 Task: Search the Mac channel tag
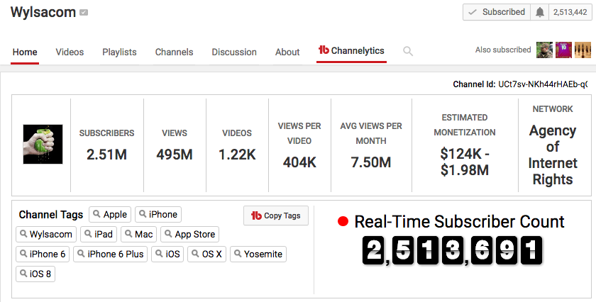pos(139,234)
